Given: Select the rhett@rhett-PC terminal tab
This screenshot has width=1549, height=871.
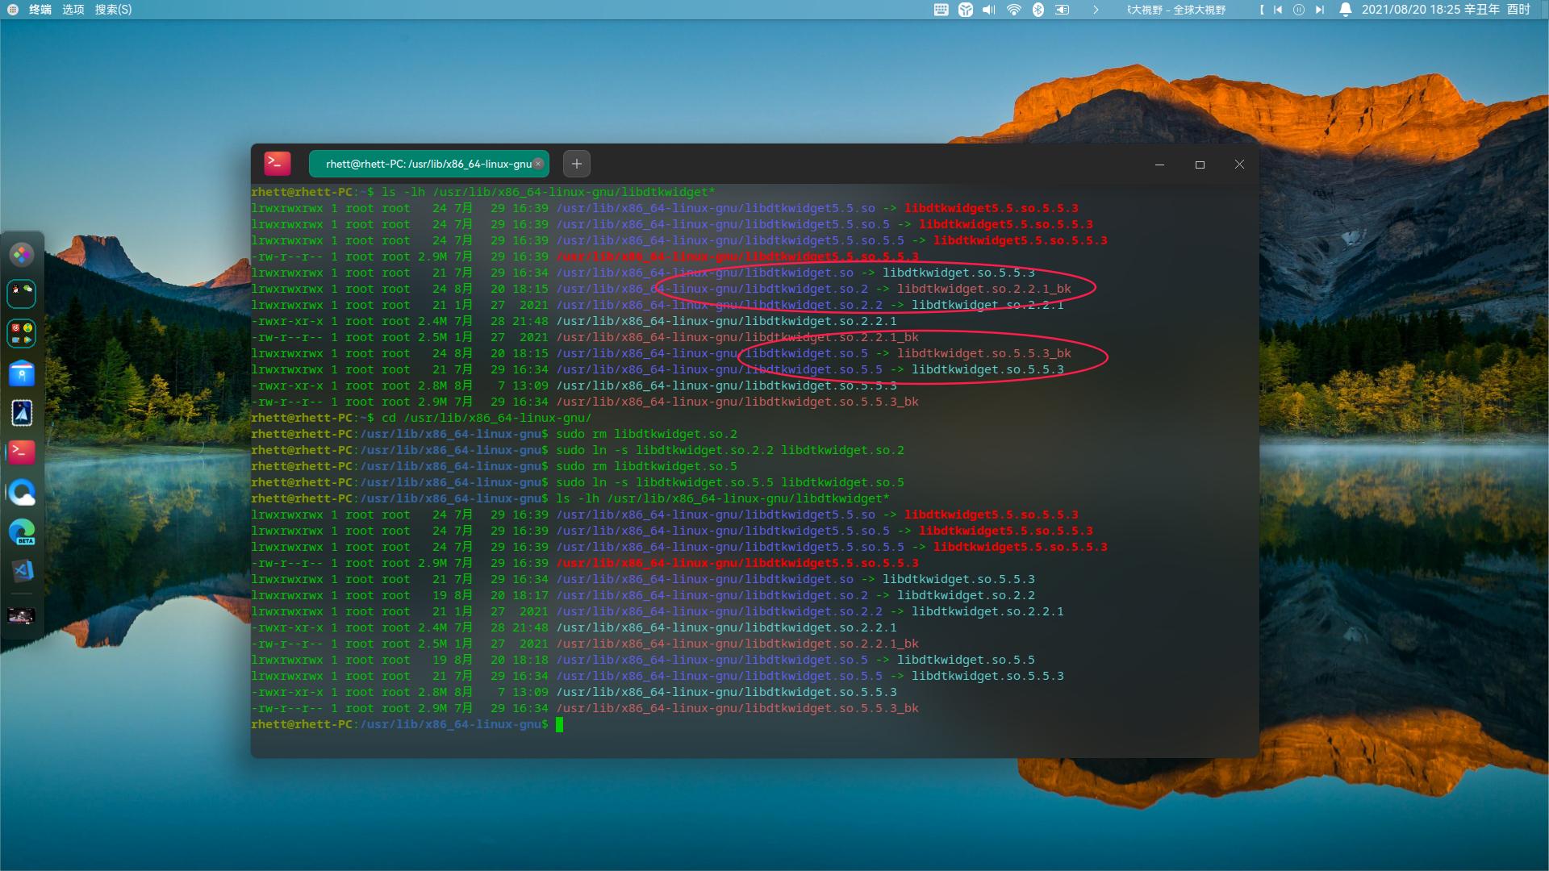Looking at the screenshot, I should tap(428, 164).
